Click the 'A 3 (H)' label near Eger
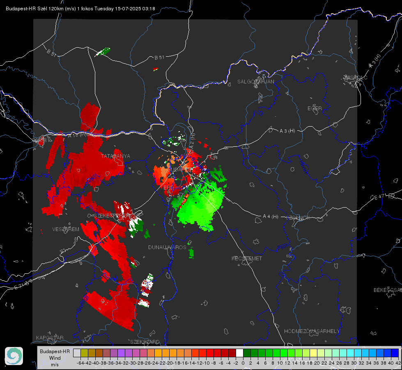Viewport: 402px width, 370px height. [x=287, y=131]
